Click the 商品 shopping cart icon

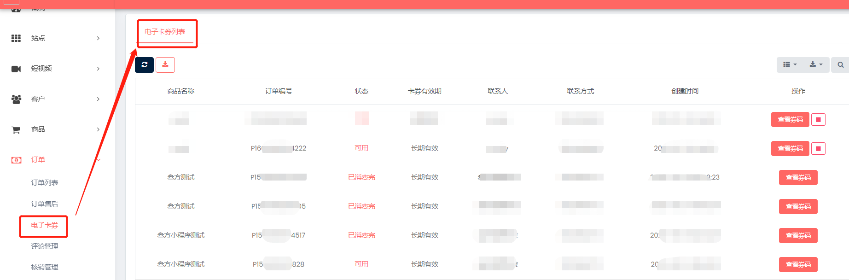(x=16, y=129)
